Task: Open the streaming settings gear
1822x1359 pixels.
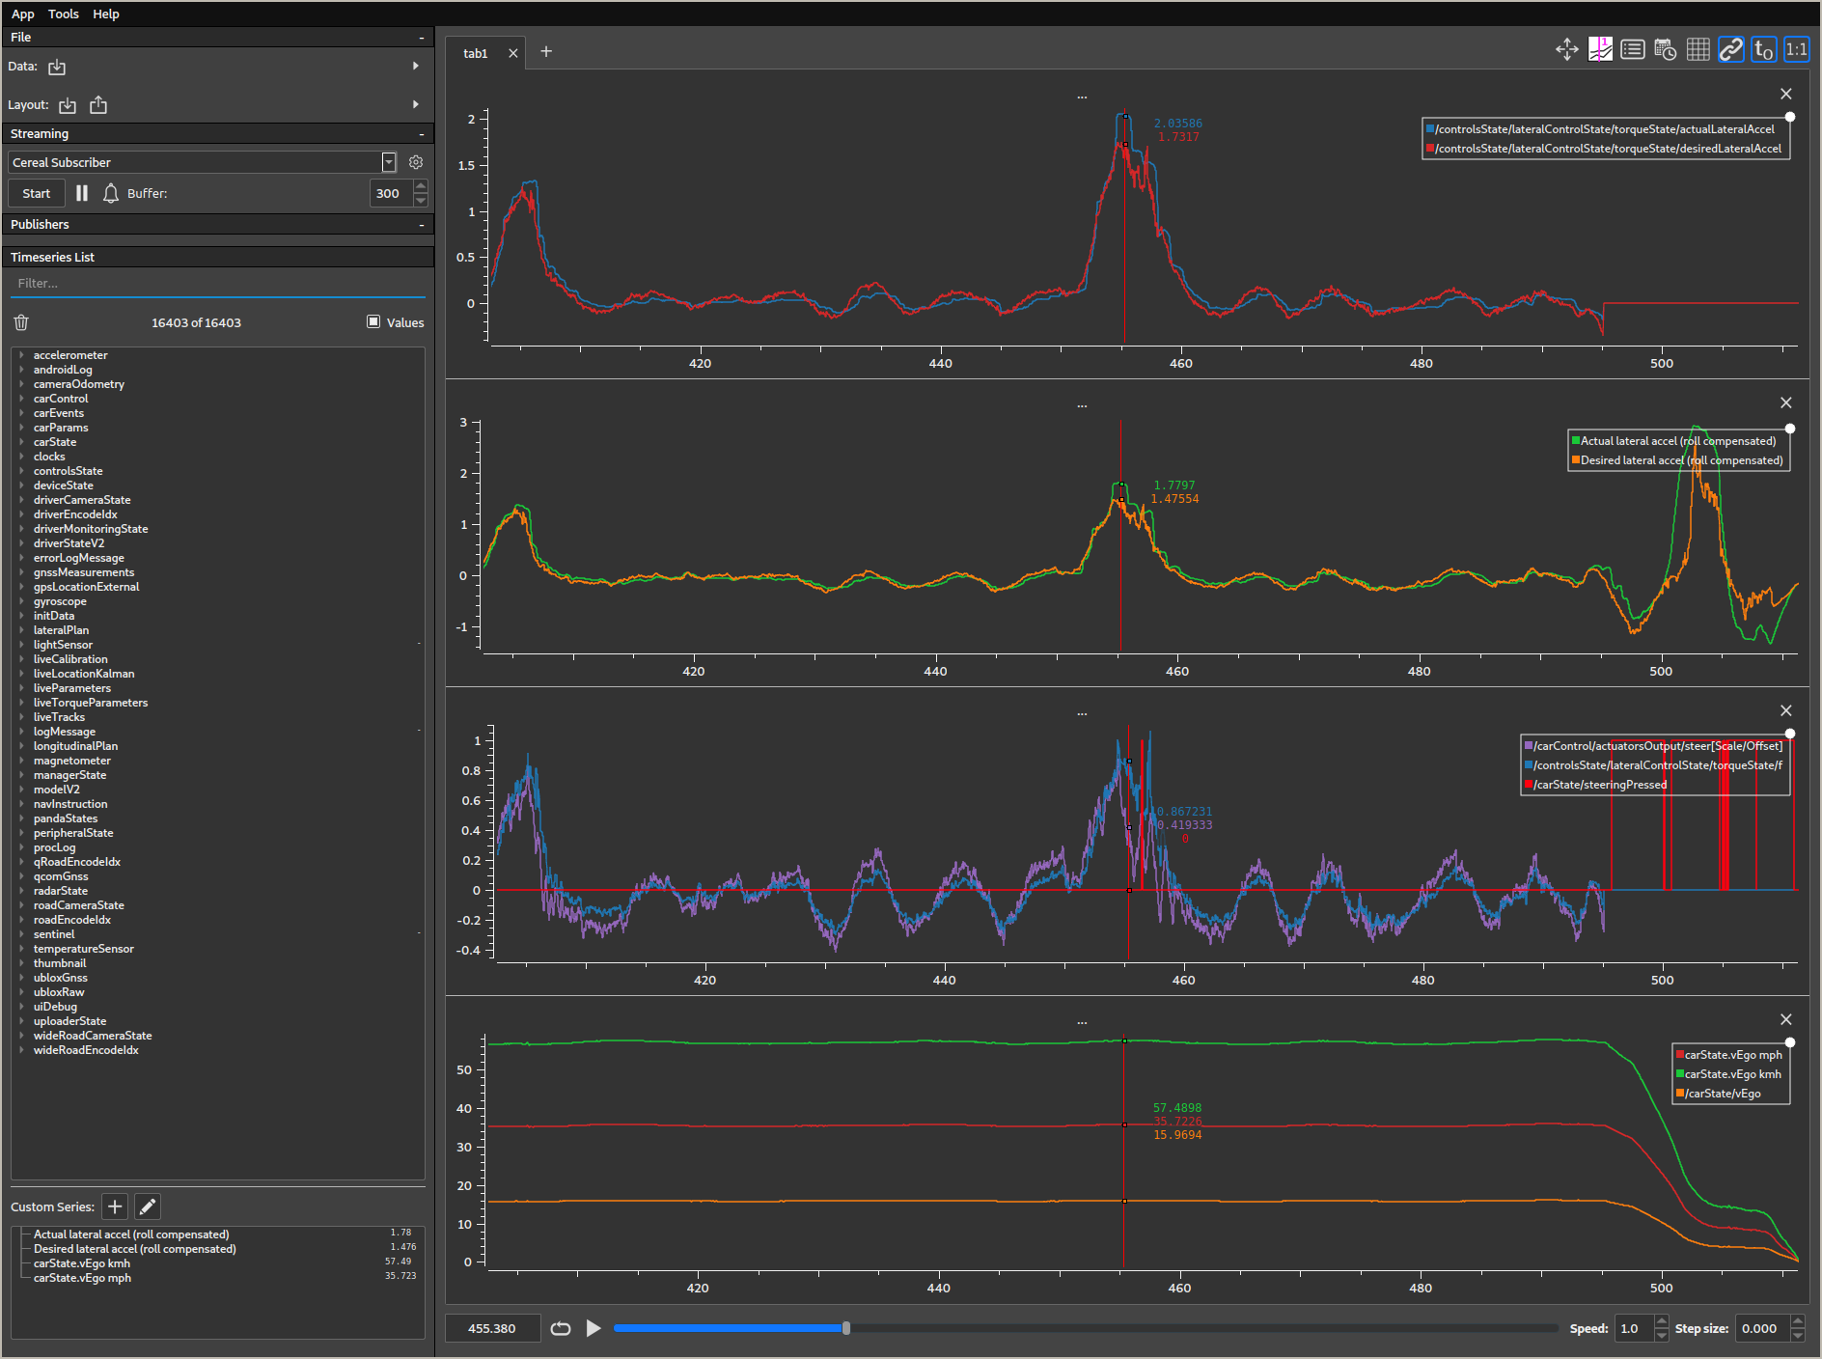Action: click(416, 162)
